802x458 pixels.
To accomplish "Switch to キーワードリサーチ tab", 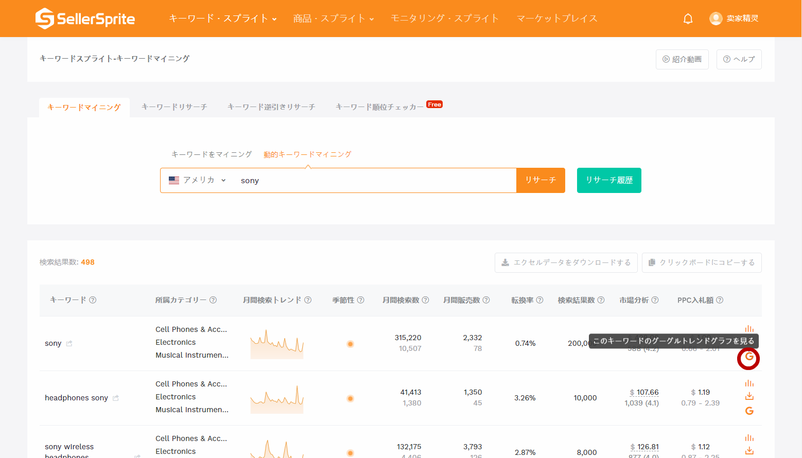I will (x=174, y=107).
